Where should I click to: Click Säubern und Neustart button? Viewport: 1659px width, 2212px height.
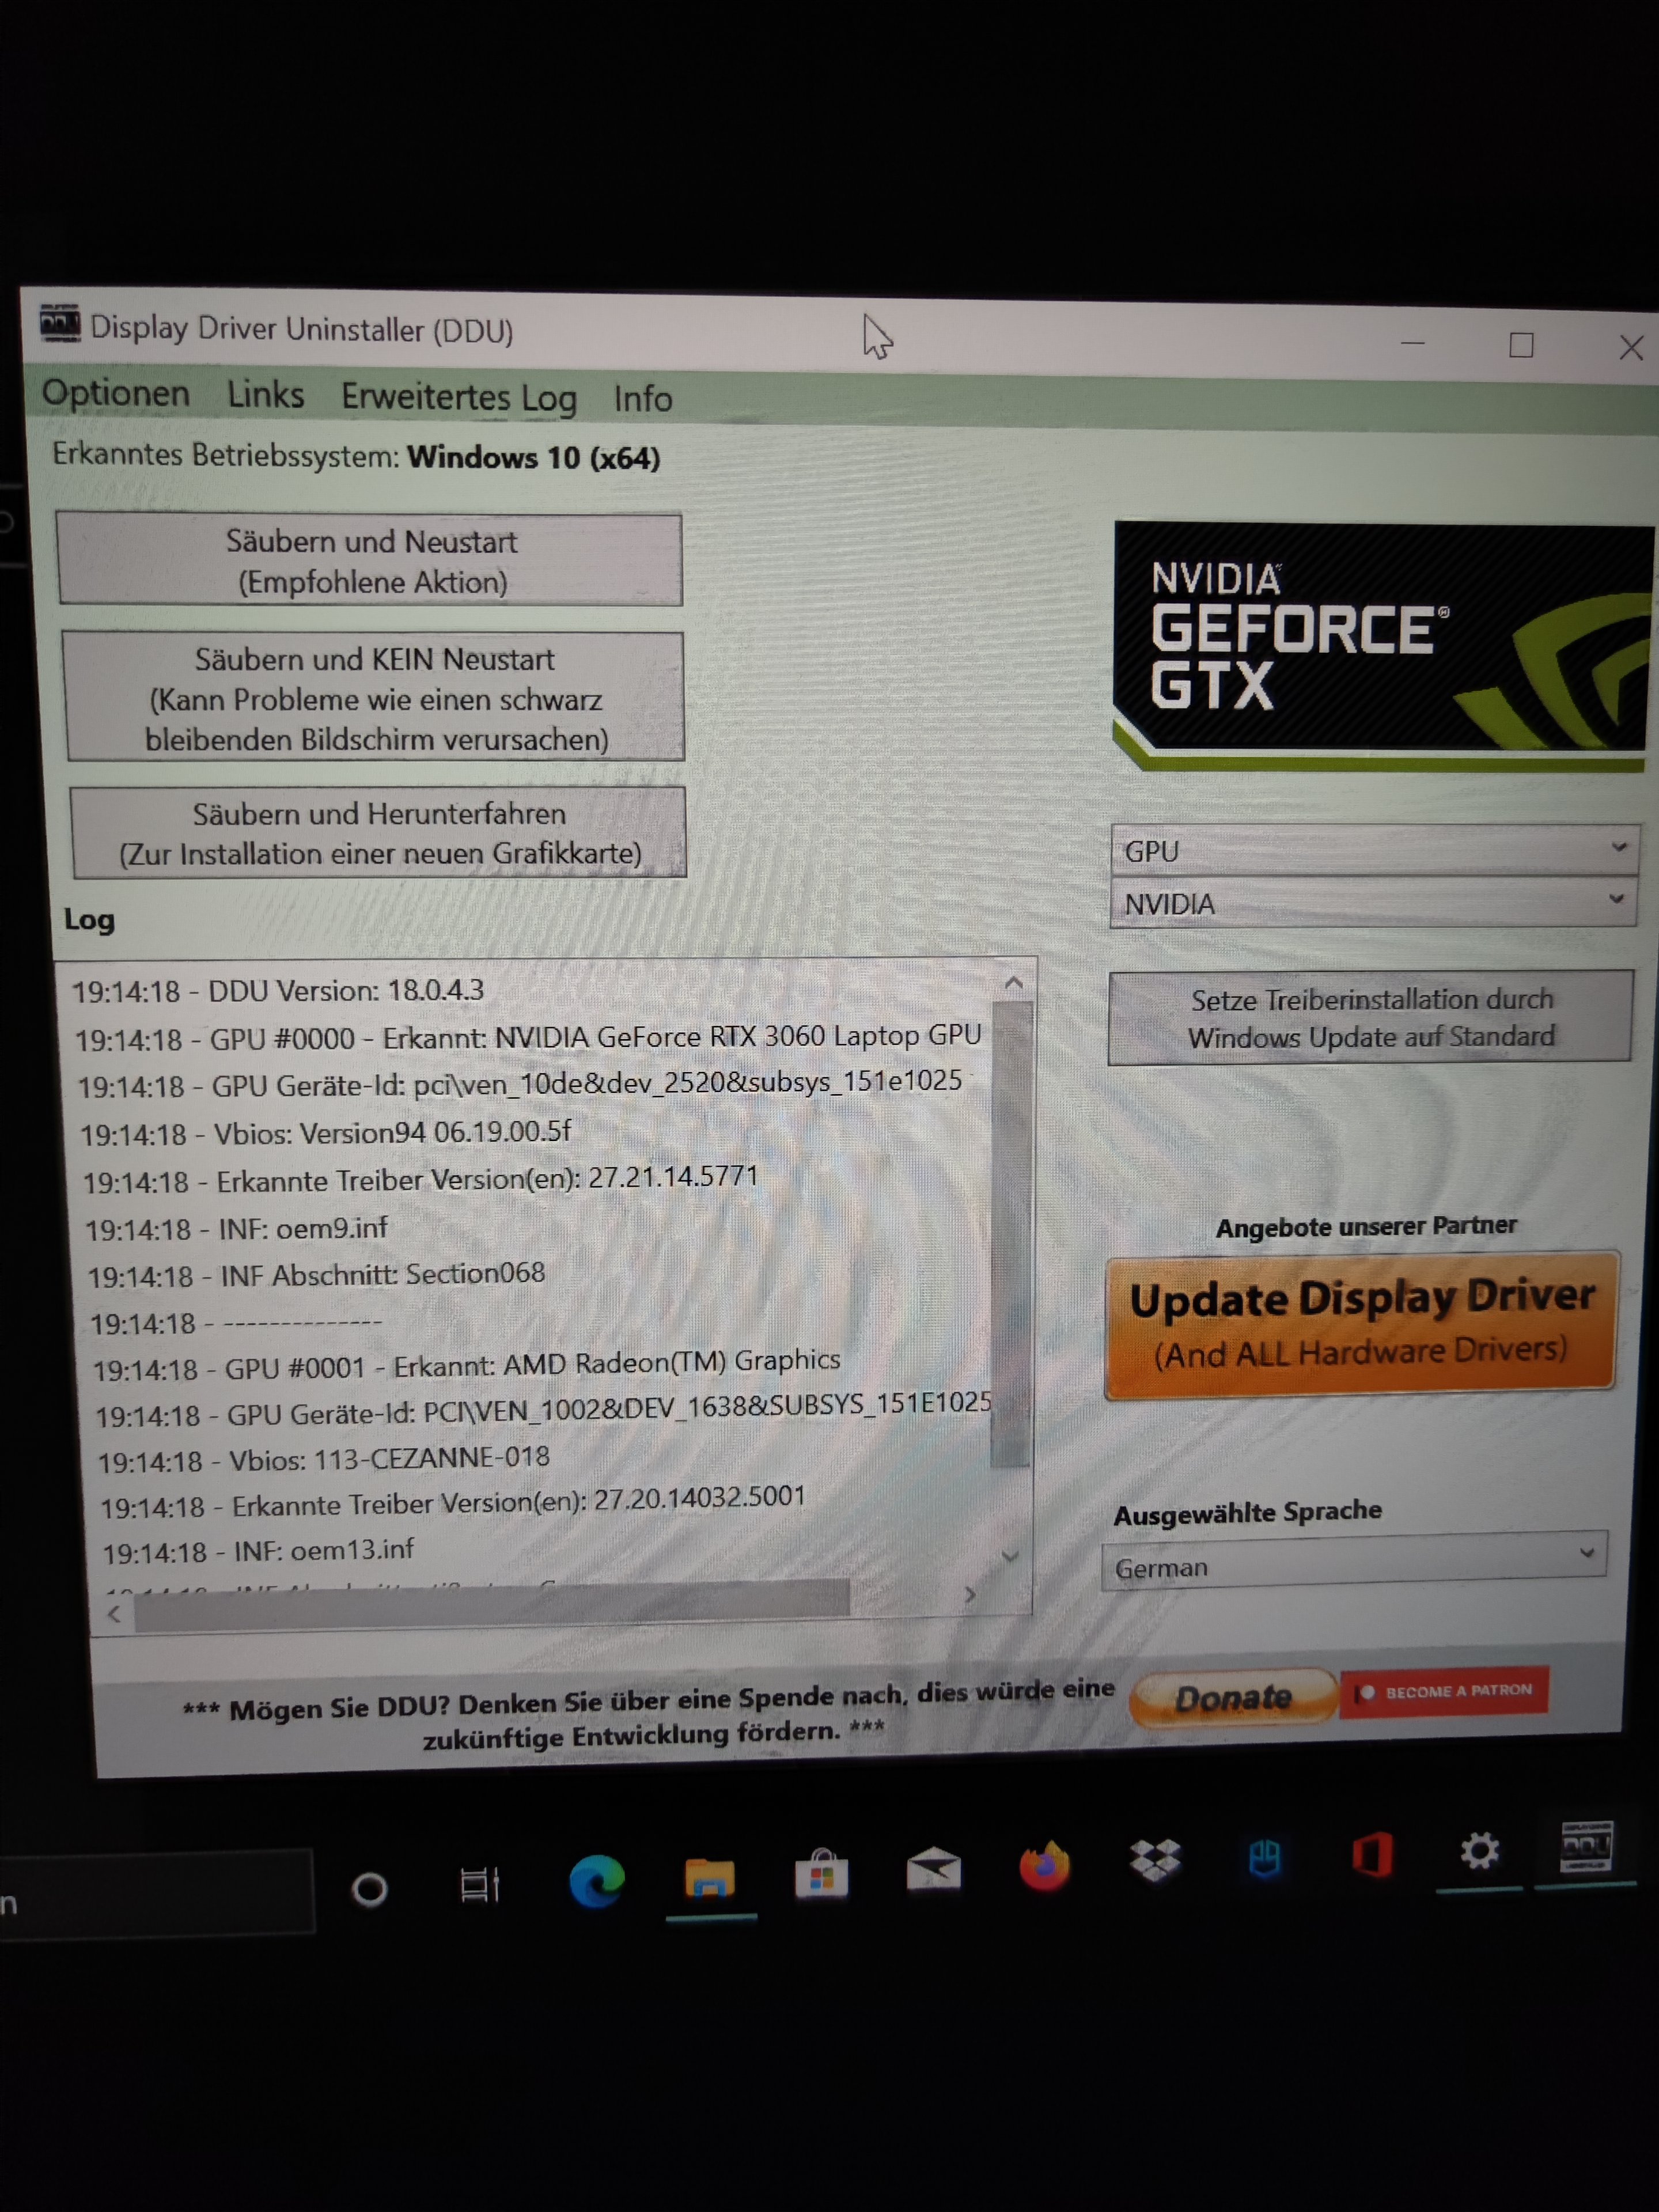370,560
